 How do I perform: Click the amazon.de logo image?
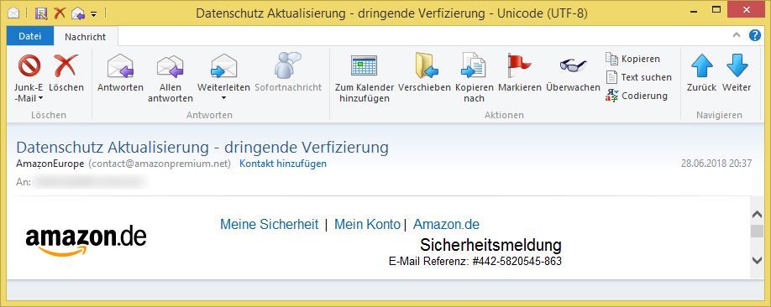point(86,242)
